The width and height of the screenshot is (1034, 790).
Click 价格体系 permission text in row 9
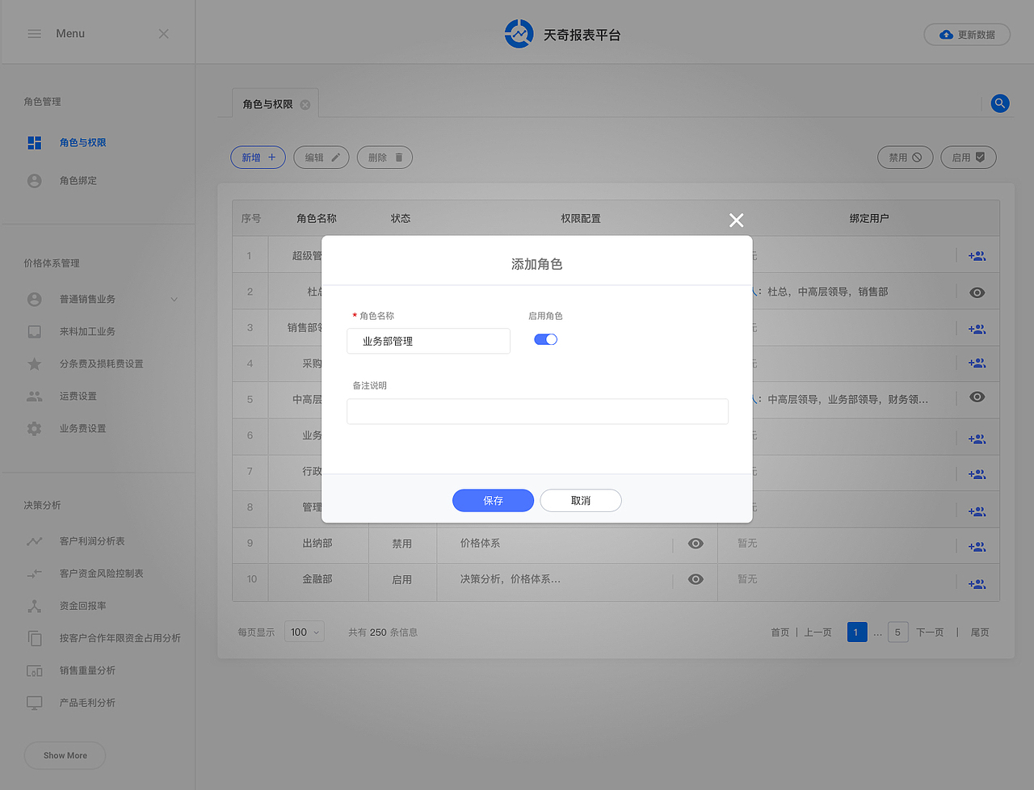[x=480, y=544]
